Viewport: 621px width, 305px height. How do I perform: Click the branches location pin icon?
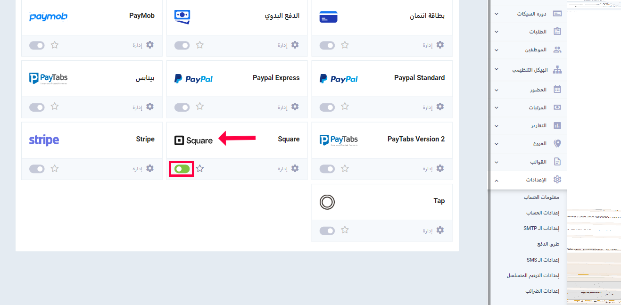[557, 143]
